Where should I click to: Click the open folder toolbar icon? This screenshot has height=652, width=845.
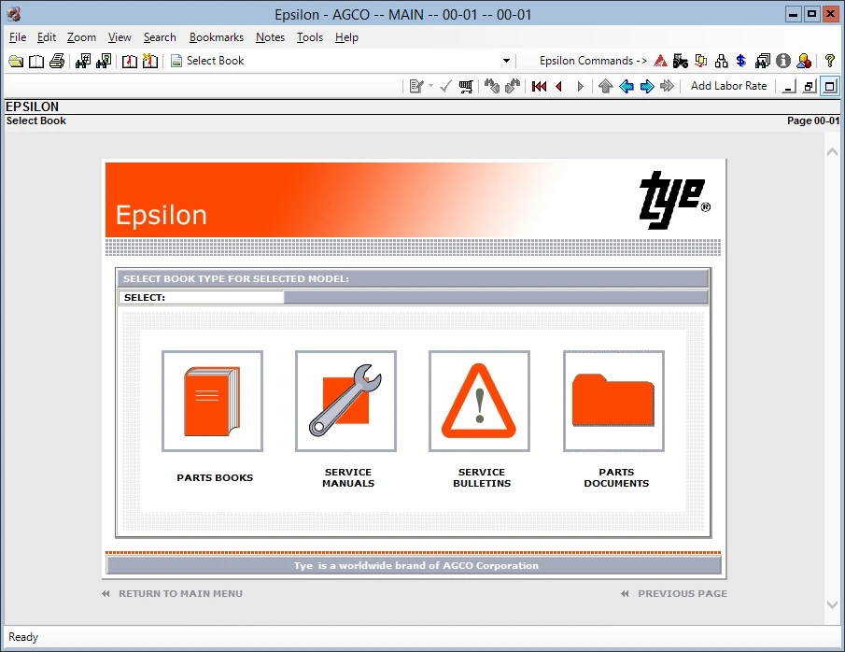click(16, 61)
